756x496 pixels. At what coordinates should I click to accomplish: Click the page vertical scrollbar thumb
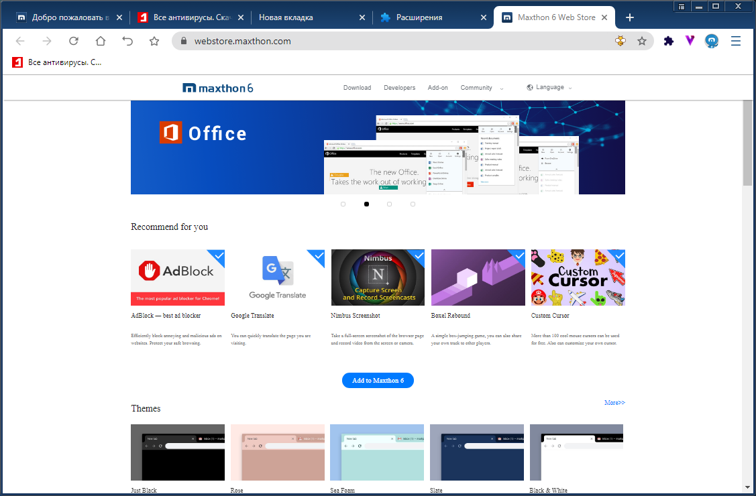pos(748,143)
